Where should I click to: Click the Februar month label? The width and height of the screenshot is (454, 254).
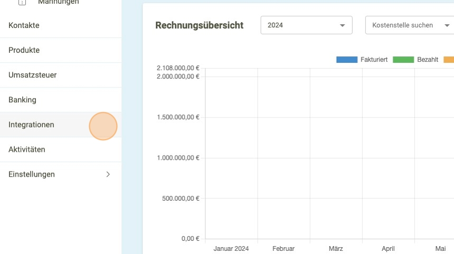pyautogui.click(x=283, y=249)
